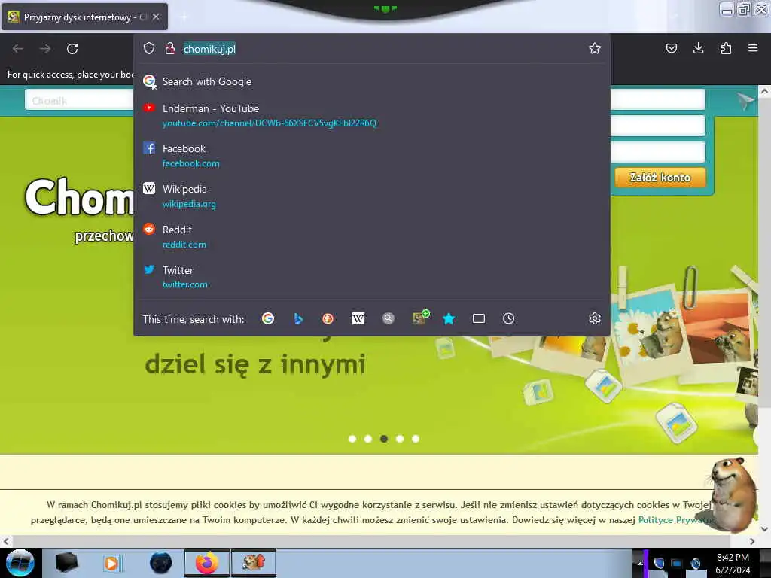Search history with the clock icon
771x578 pixels.
click(x=508, y=318)
